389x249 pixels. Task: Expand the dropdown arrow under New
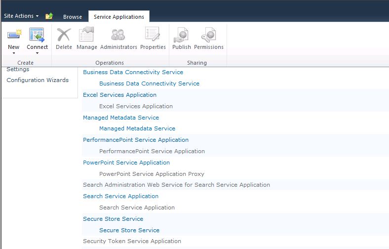[14, 53]
